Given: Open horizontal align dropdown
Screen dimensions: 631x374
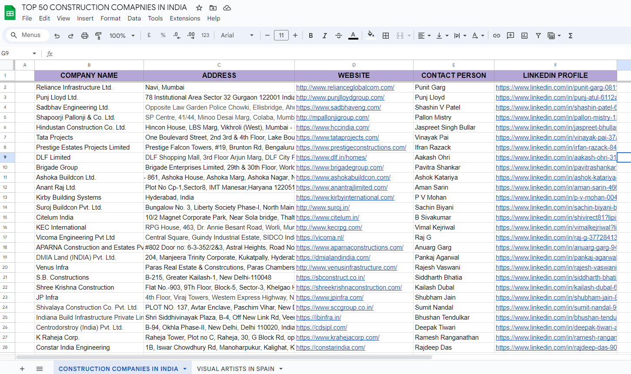Looking at the screenshot, I should [x=424, y=36].
